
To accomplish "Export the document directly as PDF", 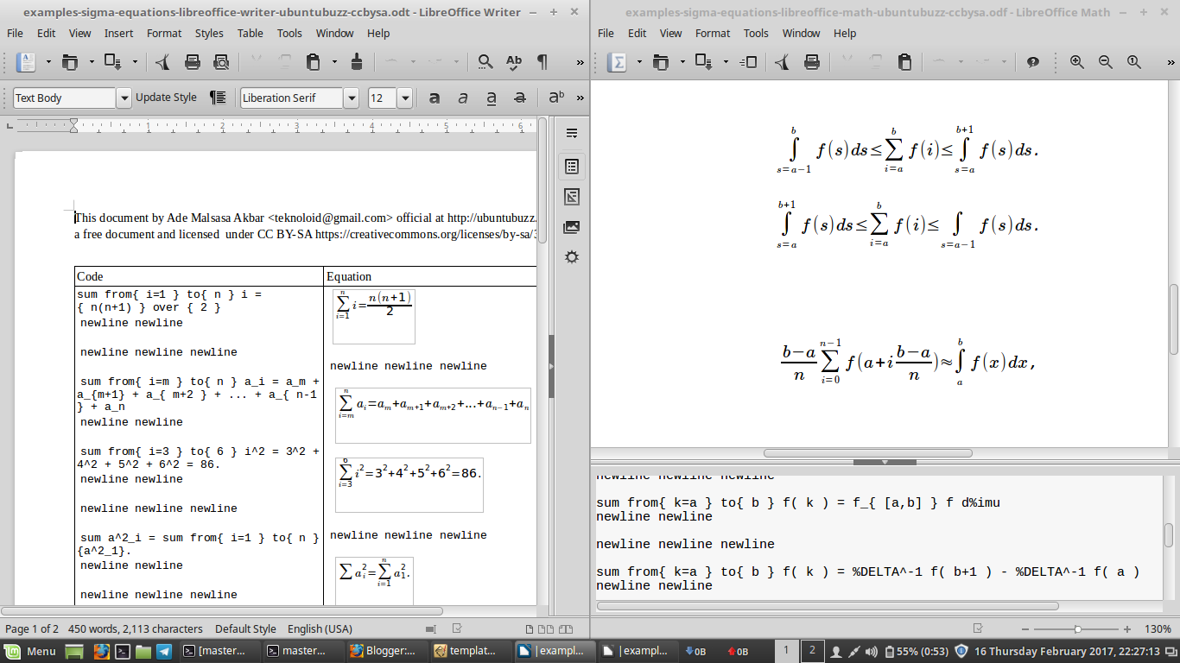I will coord(162,61).
